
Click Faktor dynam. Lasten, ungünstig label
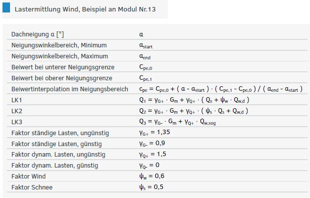tap(58, 155)
